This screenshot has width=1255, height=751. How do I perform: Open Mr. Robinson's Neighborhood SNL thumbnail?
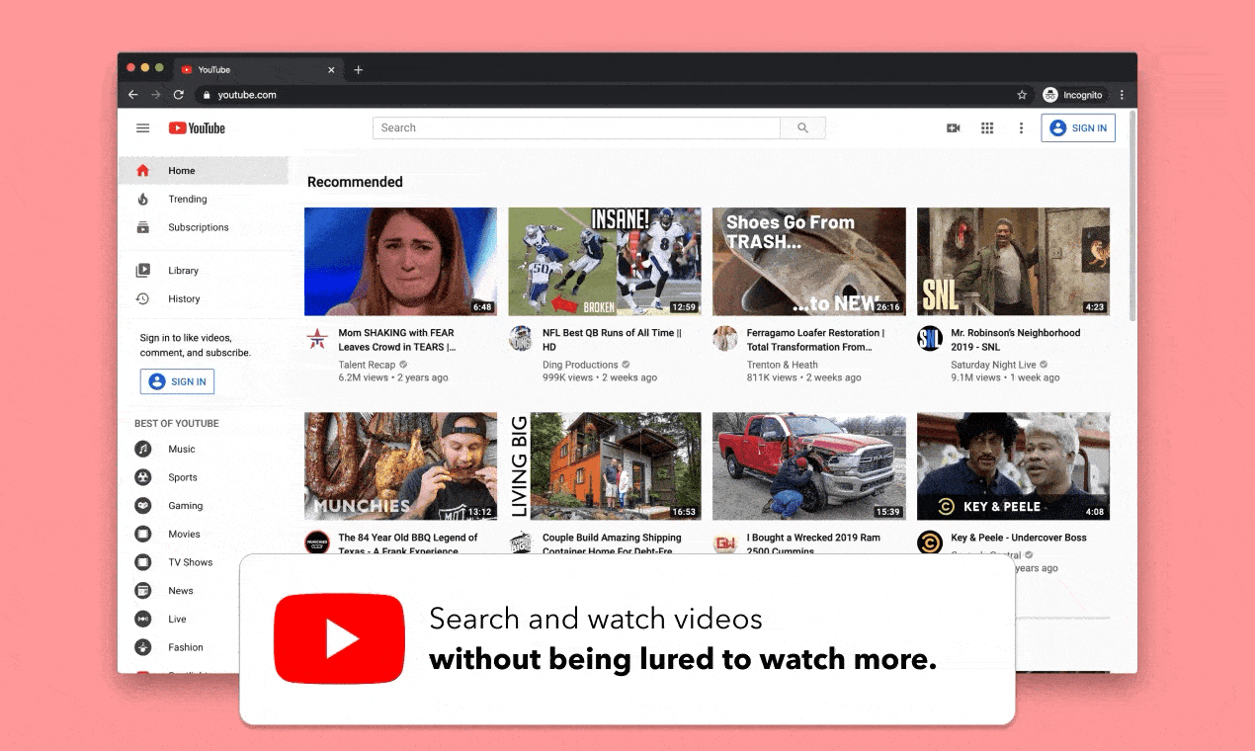point(1013,262)
